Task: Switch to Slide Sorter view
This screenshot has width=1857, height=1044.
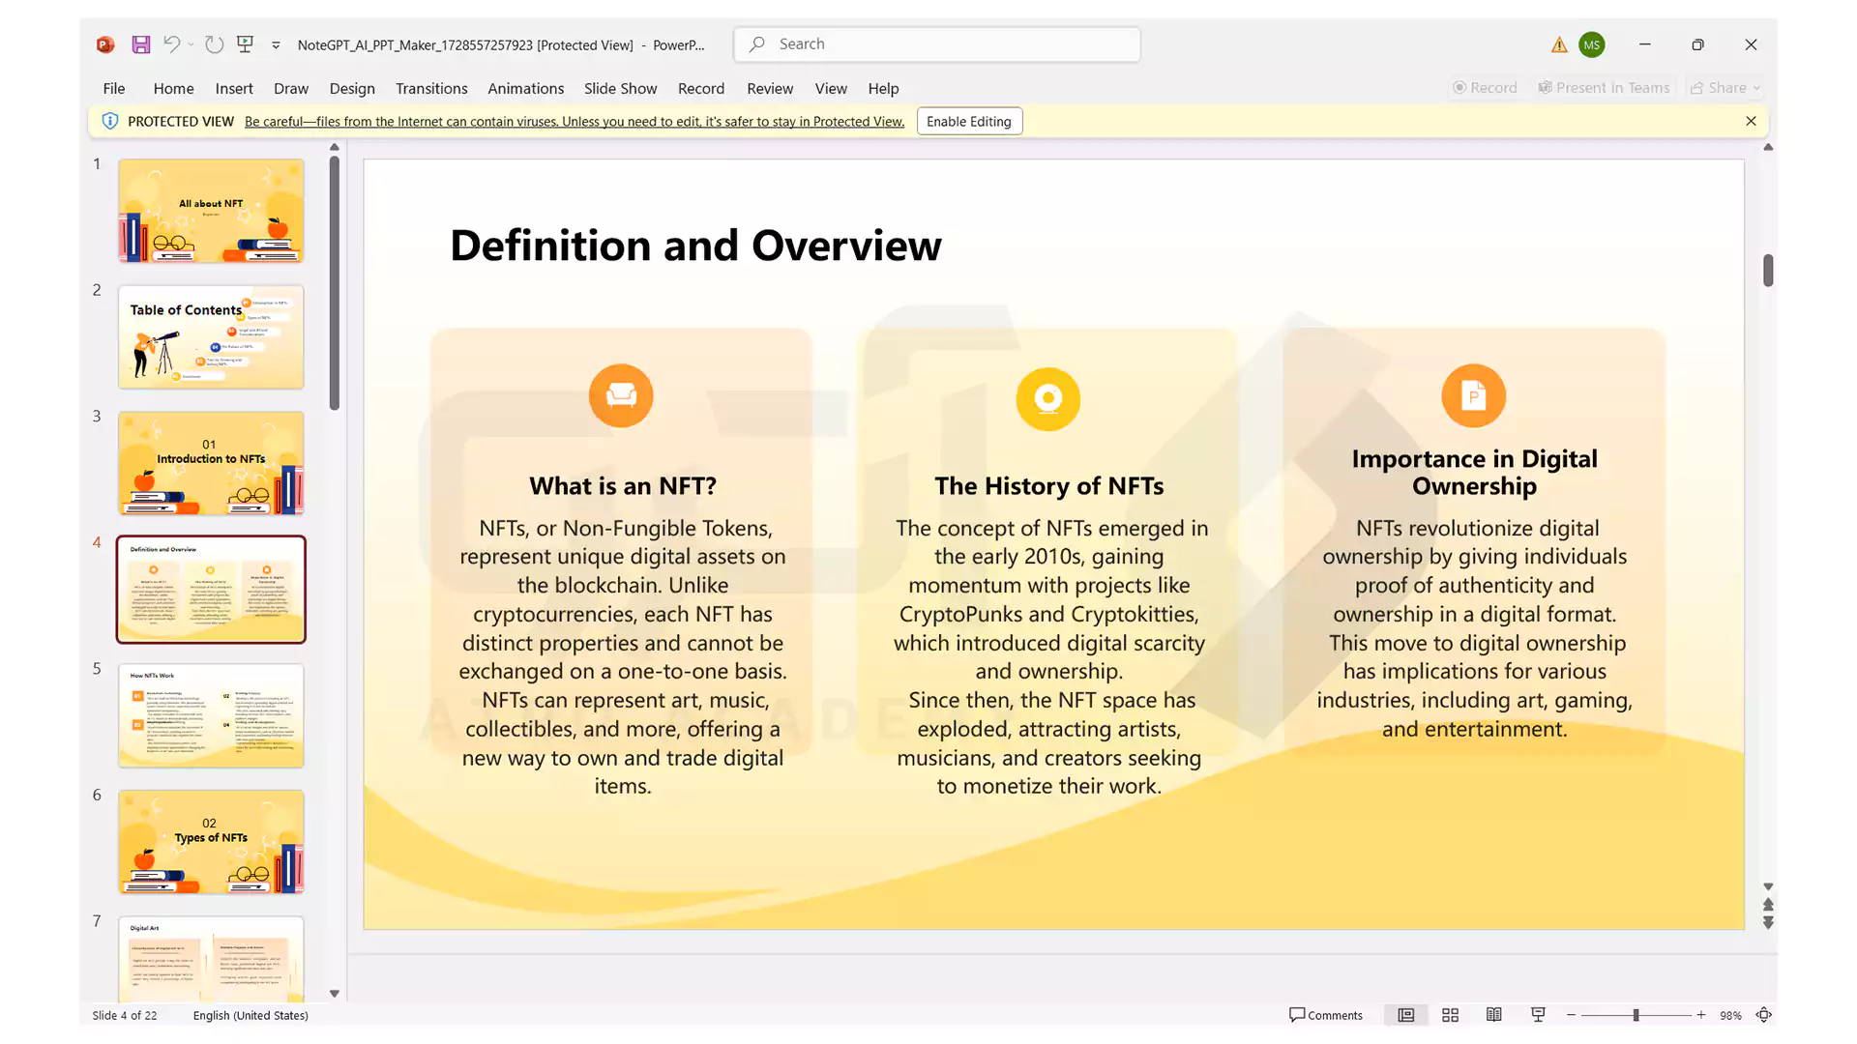Action: pos(1450,1015)
